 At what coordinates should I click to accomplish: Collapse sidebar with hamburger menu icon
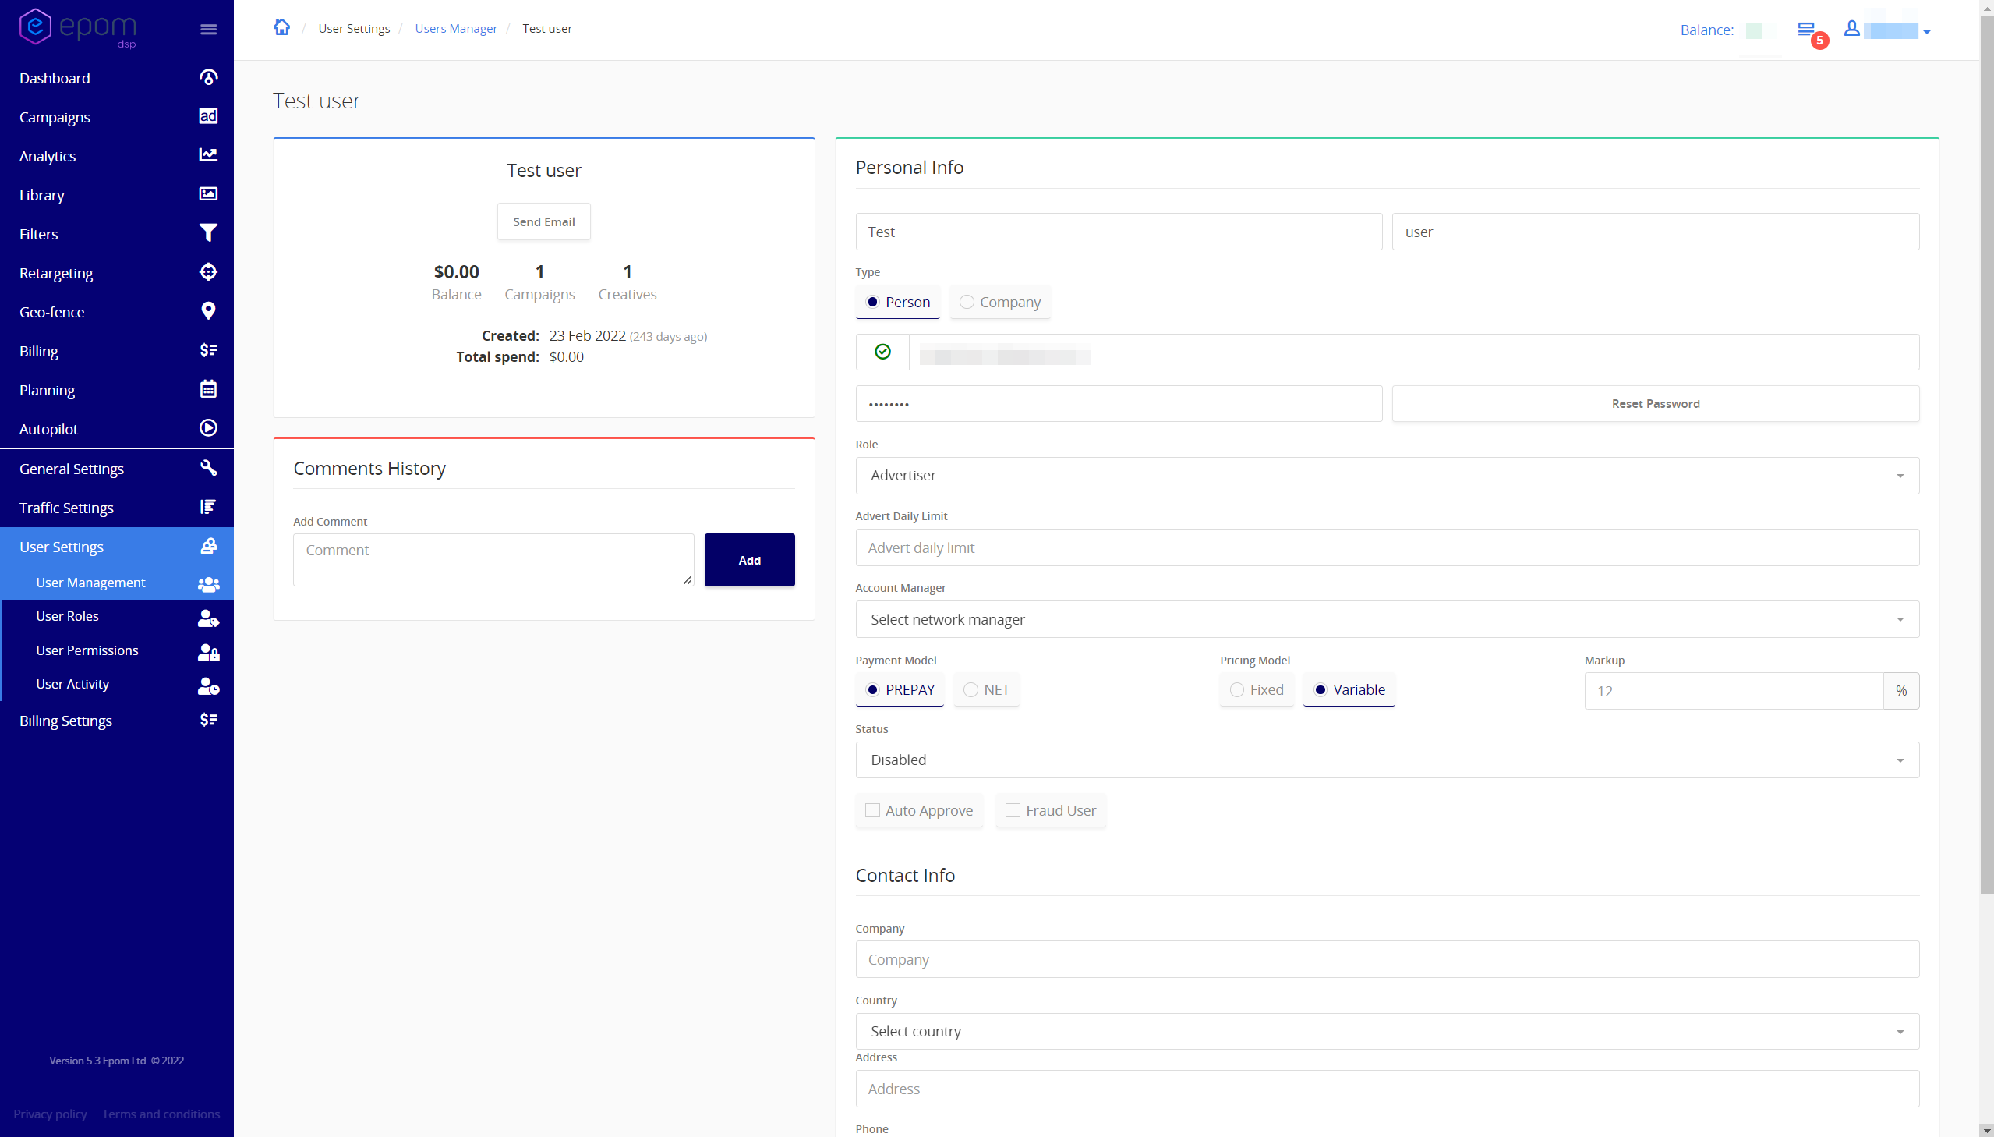(208, 30)
